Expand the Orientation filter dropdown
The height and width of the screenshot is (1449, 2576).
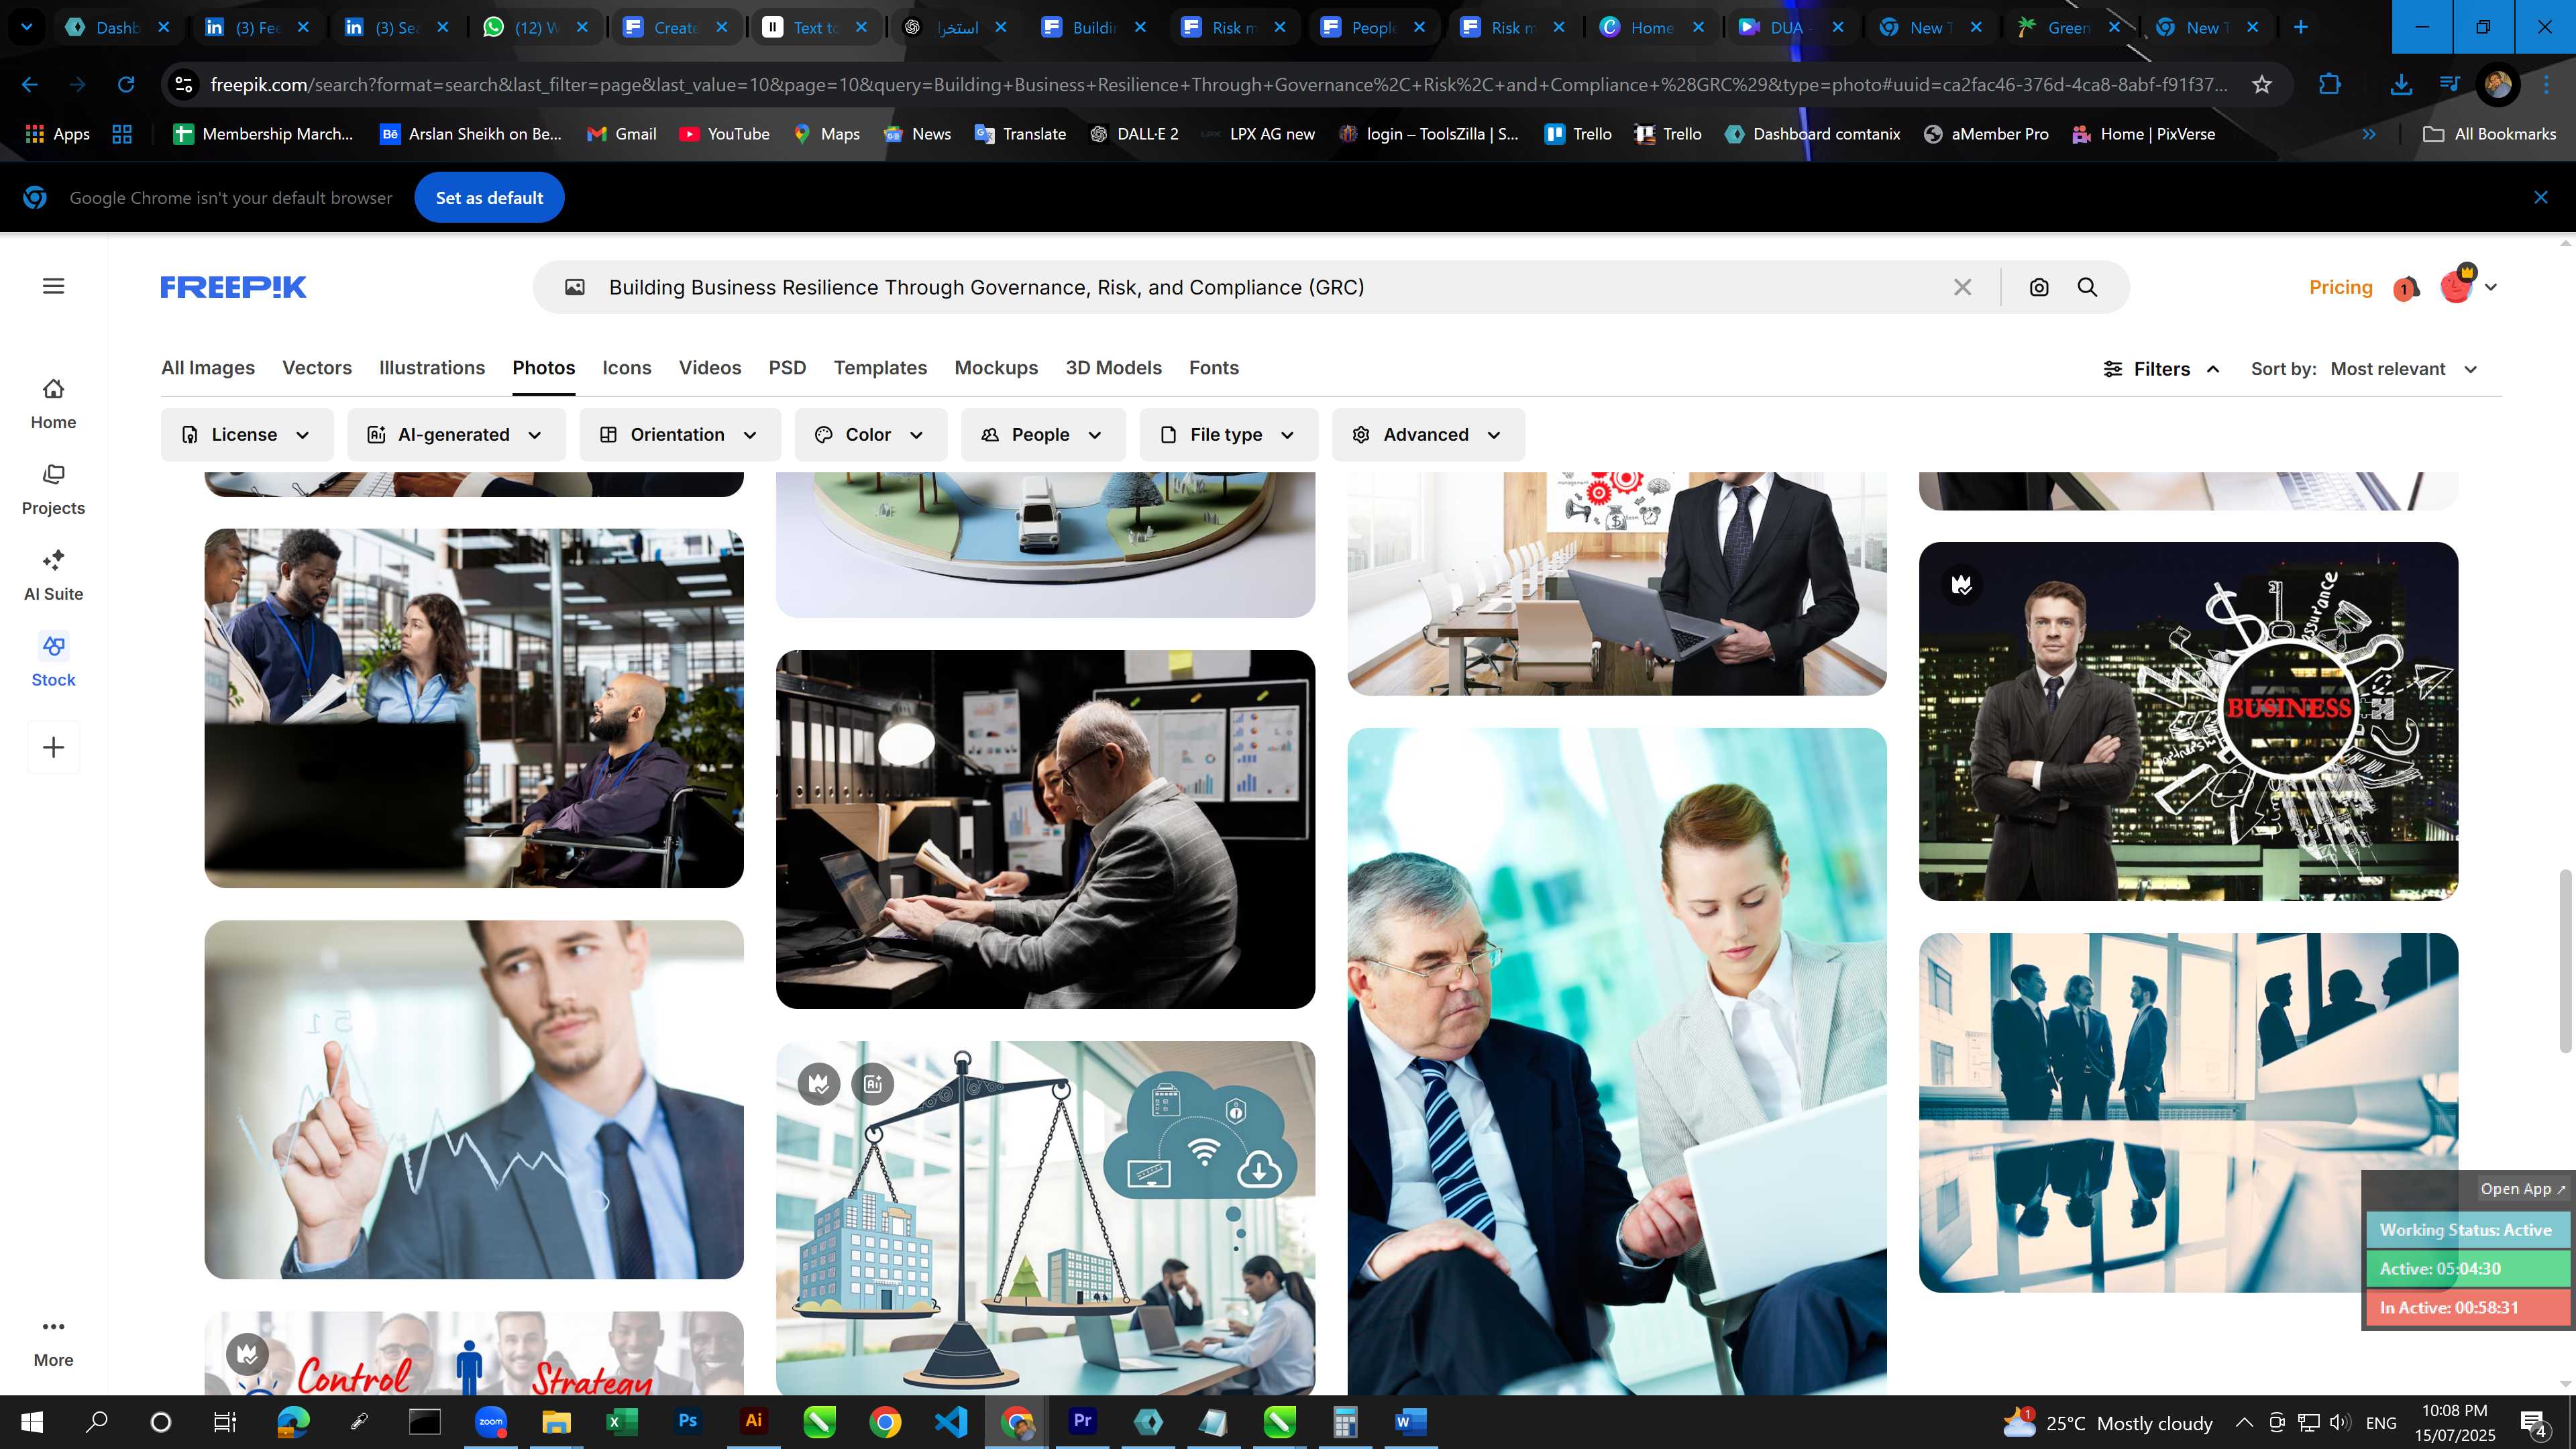[679, 434]
